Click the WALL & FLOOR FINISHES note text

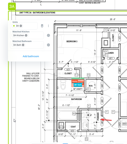click(31, 77)
